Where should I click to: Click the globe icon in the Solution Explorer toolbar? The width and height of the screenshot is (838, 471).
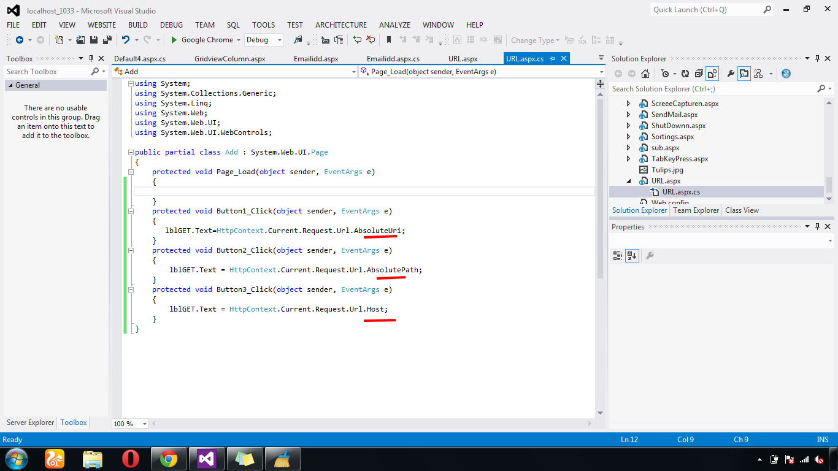point(786,74)
